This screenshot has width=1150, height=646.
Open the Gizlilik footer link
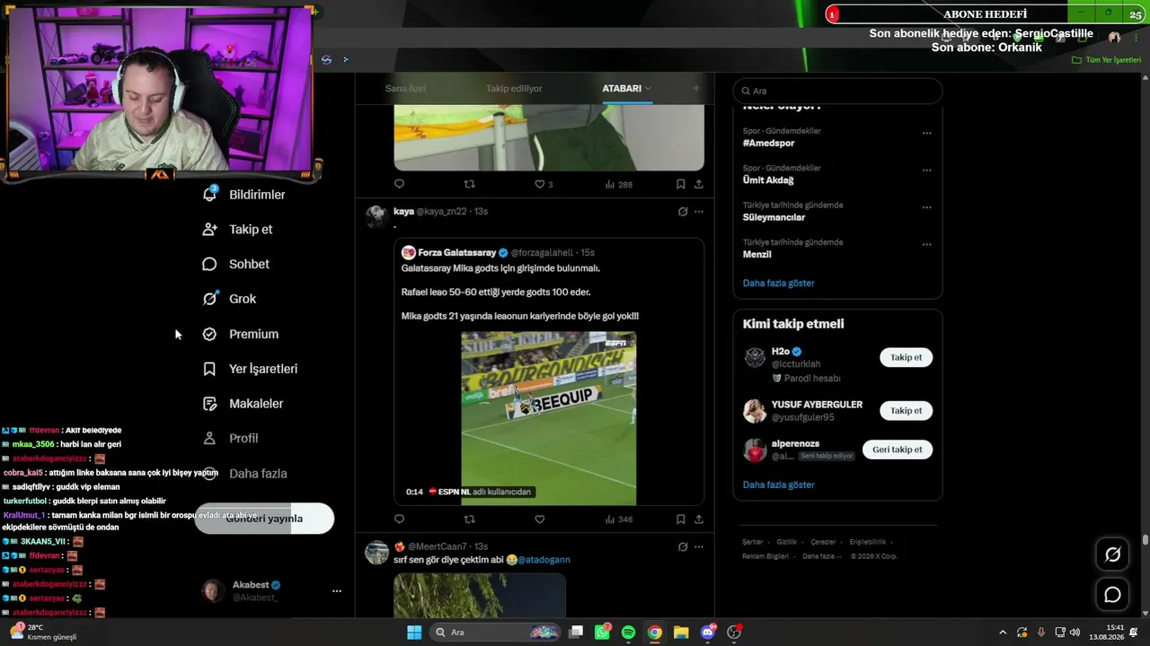point(787,542)
